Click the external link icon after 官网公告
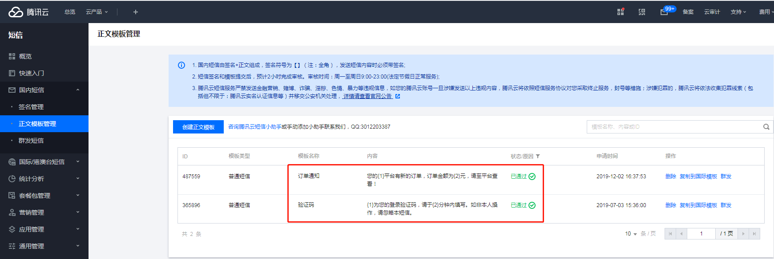The width and height of the screenshot is (774, 259). [398, 96]
